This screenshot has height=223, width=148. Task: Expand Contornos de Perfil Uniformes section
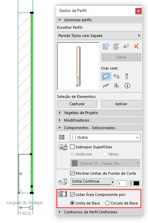tap(99, 212)
